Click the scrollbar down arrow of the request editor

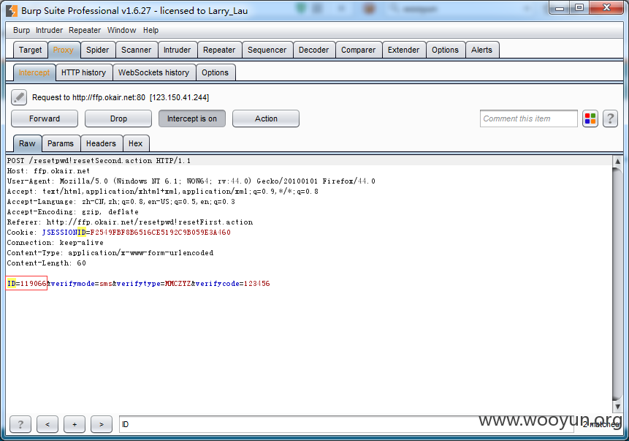[x=617, y=407]
